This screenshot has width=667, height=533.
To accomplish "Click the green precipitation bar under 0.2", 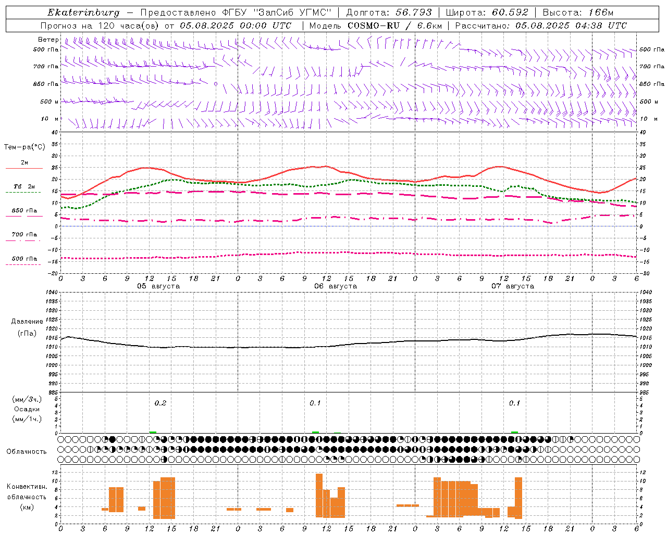I will click(x=153, y=432).
